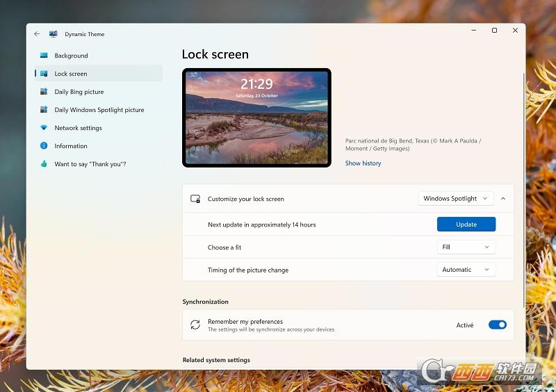Click the Parc national de Big Bend caption

413,145
